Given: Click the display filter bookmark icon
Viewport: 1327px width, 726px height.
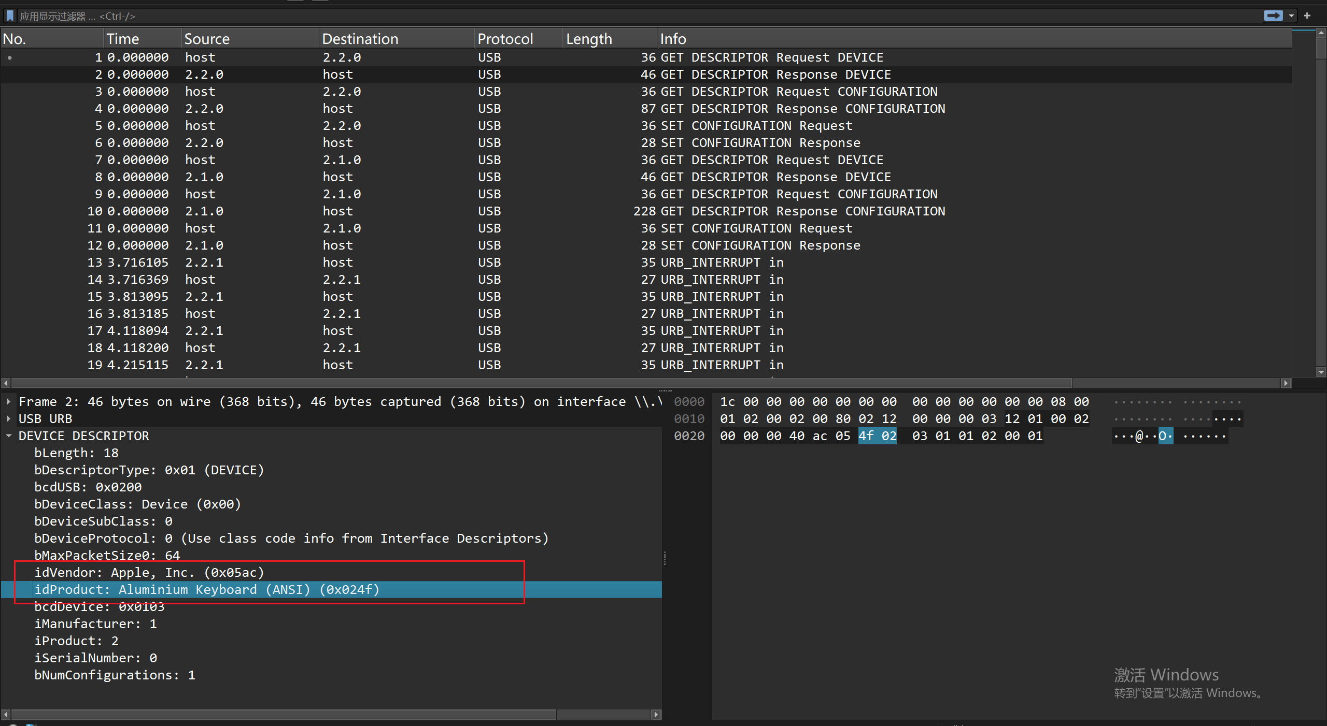Looking at the screenshot, I should click(10, 16).
